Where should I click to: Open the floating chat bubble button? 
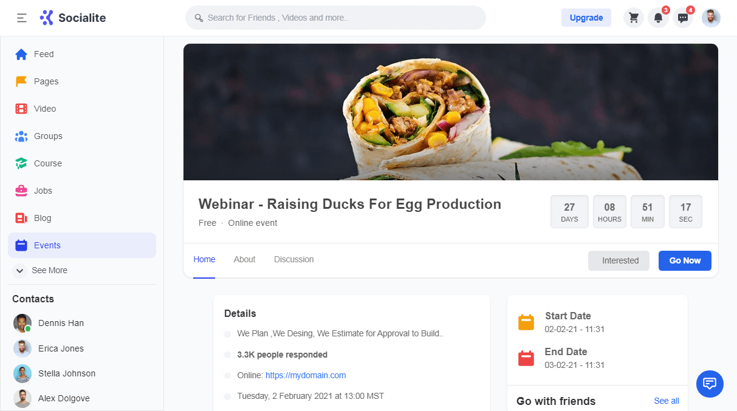[x=710, y=384]
